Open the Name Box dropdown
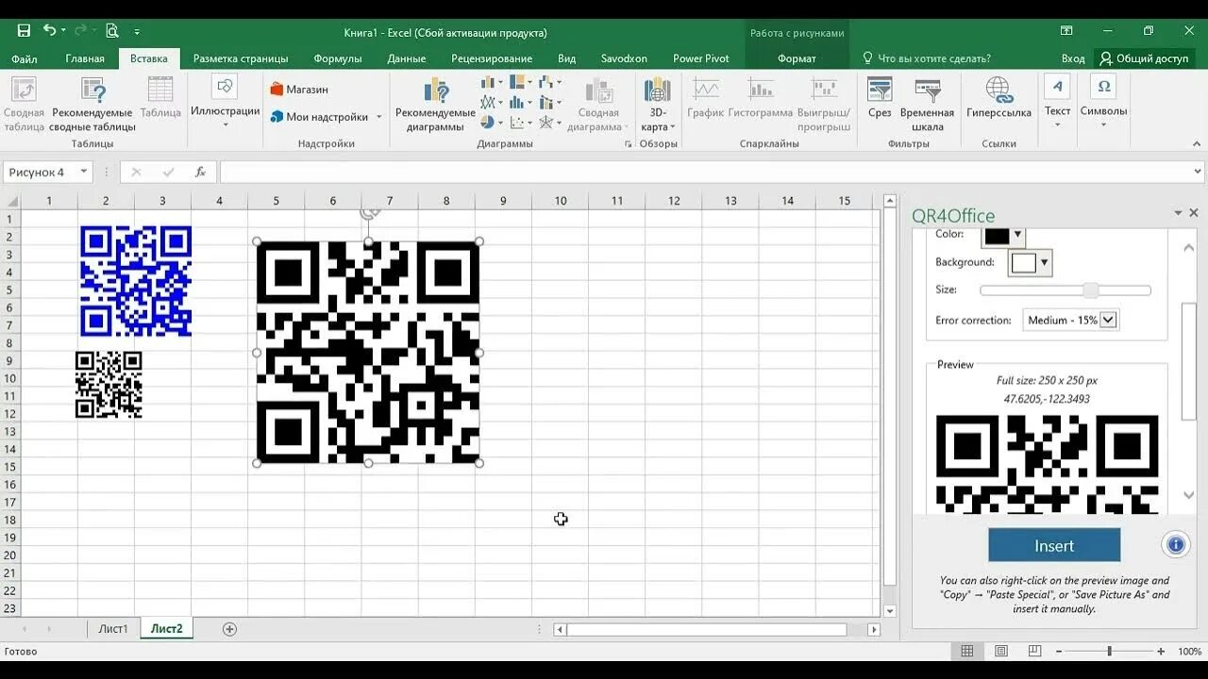This screenshot has height=679, width=1208. coord(84,173)
